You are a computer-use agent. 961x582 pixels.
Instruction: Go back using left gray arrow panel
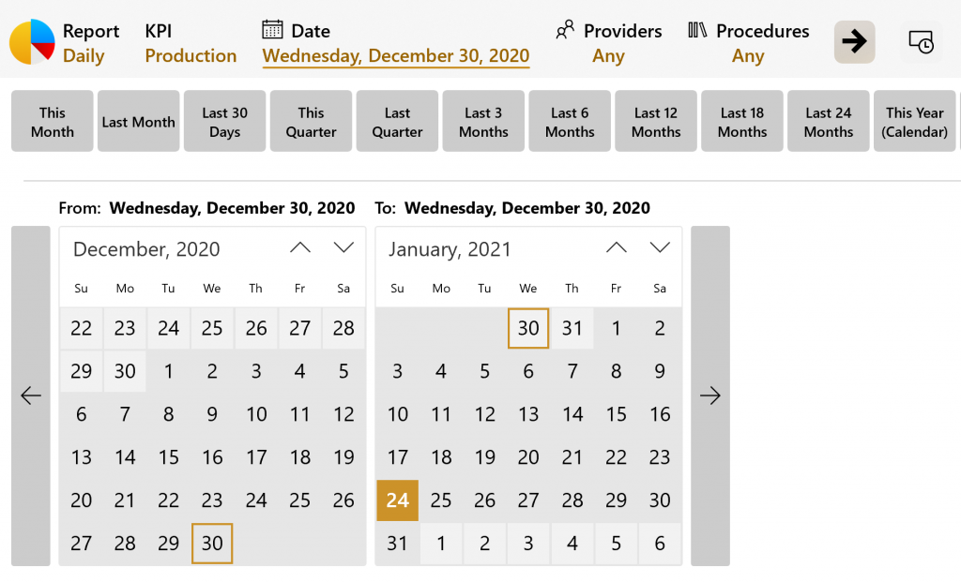pos(31,395)
